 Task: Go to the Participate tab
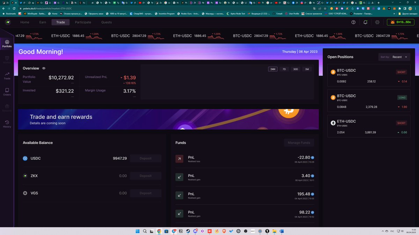point(83,22)
